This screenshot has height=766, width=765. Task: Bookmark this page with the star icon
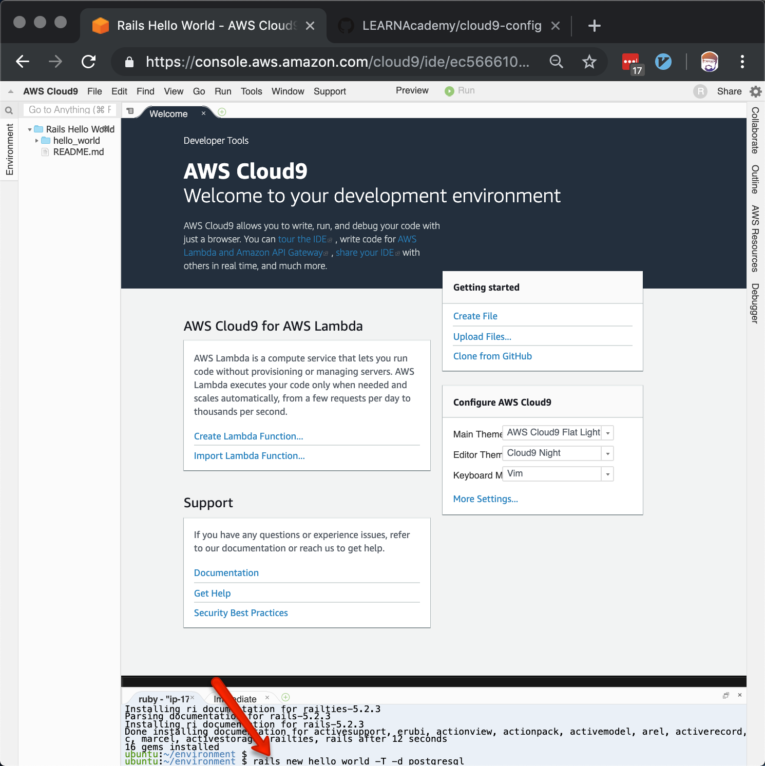click(x=589, y=62)
